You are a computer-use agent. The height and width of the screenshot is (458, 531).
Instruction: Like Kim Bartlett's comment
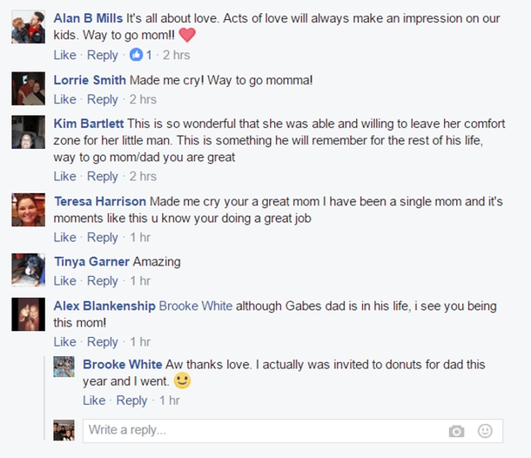[x=65, y=176]
